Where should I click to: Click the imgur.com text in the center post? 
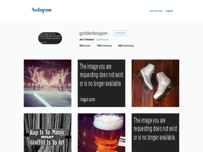coord(88,99)
